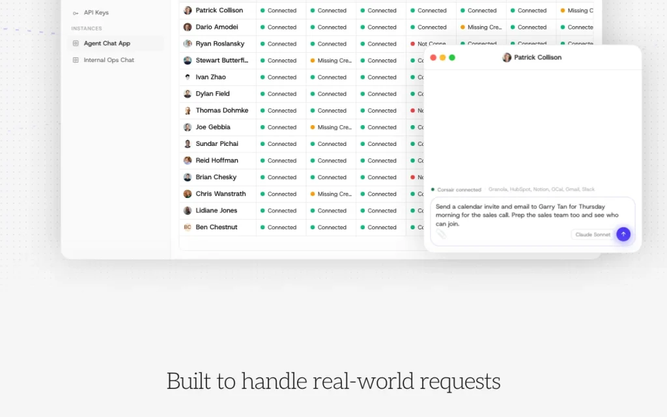The width and height of the screenshot is (667, 417).
Task: Click Stewart Butterfield's row avatar
Action: point(188,61)
